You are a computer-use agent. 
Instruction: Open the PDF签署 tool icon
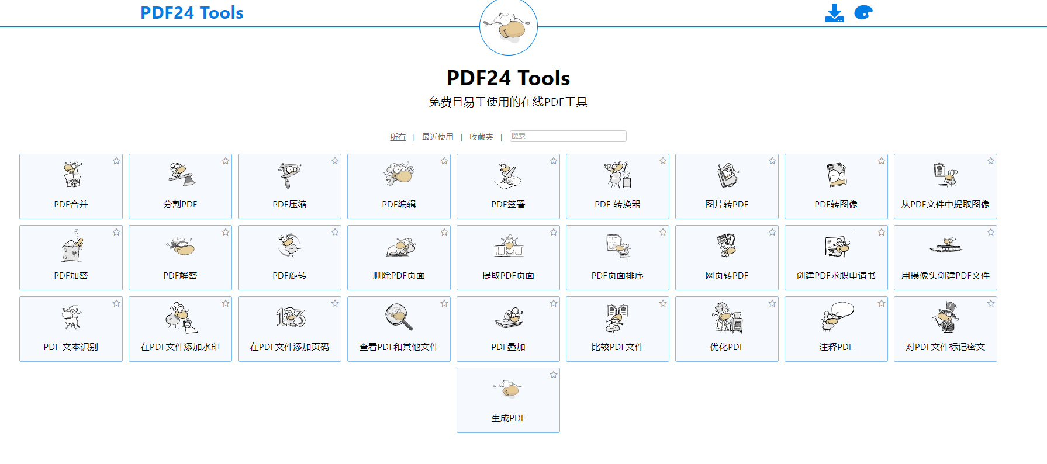[x=507, y=176]
